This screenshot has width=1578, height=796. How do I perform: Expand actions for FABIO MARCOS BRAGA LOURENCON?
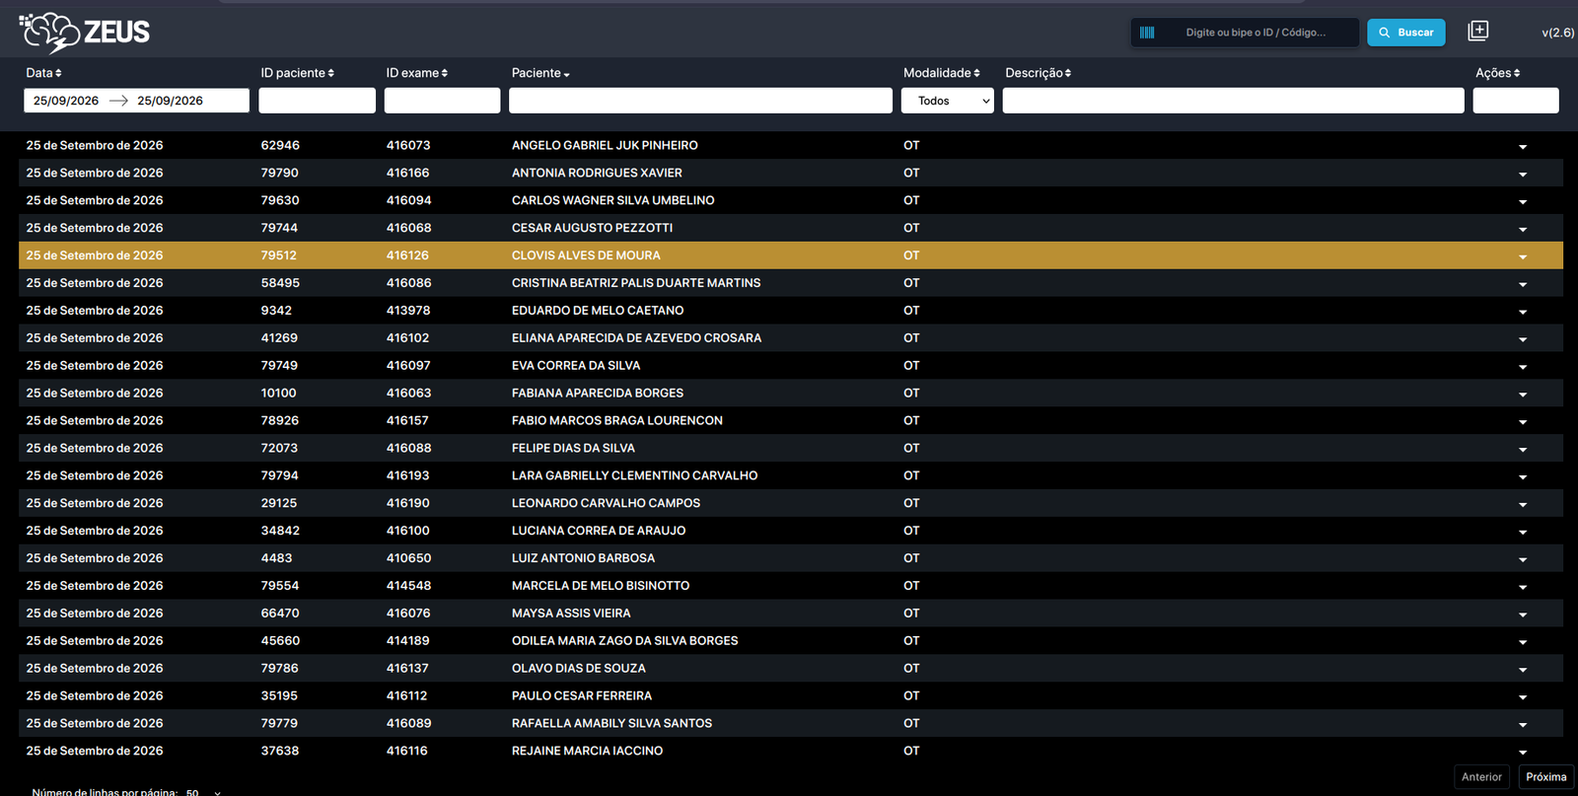tap(1523, 423)
